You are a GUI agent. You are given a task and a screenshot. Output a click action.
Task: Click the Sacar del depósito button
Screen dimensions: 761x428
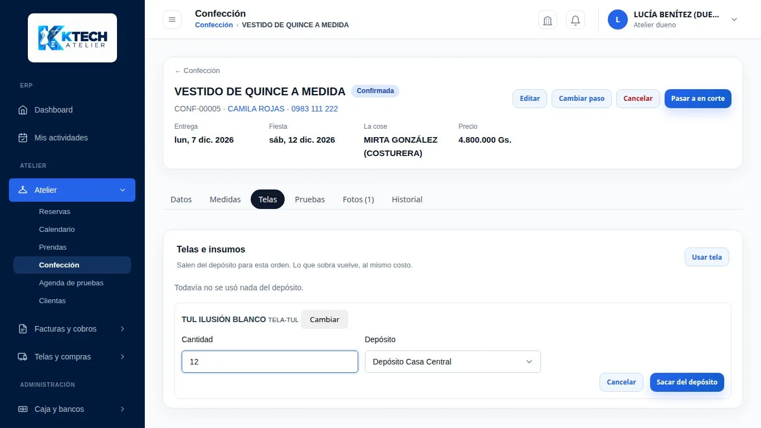pos(687,382)
